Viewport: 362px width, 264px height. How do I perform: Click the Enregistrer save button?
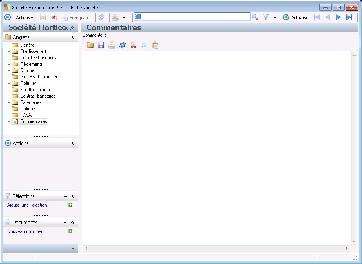76,18
